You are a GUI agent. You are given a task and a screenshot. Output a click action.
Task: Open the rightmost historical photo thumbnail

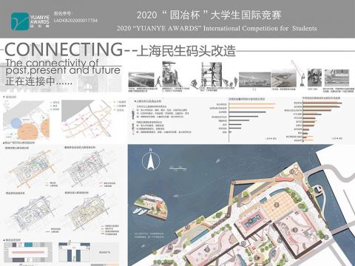[337, 78]
